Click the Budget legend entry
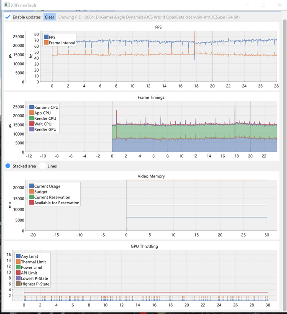 (38, 192)
